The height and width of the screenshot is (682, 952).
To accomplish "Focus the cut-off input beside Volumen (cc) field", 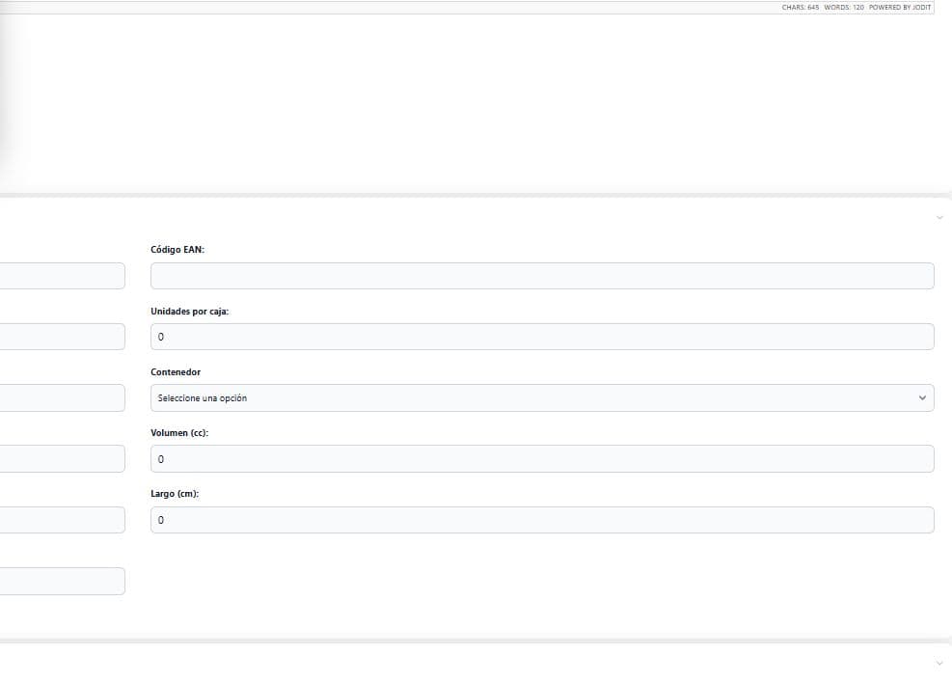I will point(62,458).
